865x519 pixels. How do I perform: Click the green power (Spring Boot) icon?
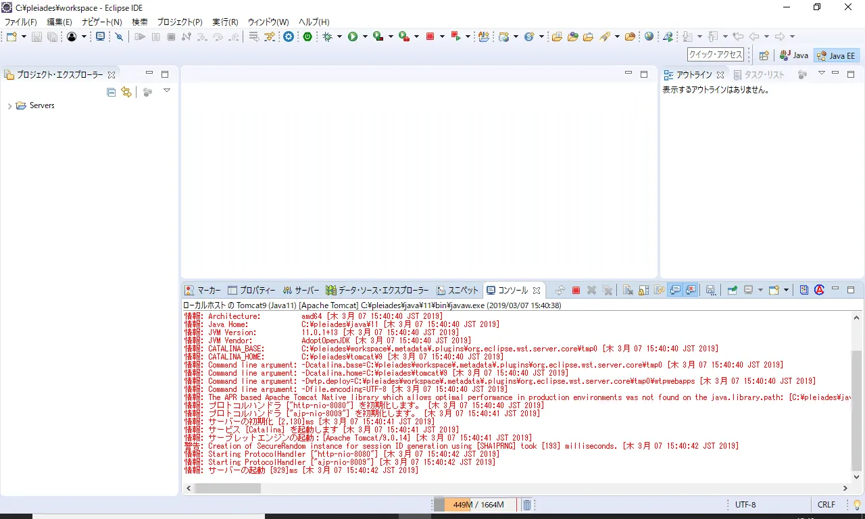click(307, 36)
